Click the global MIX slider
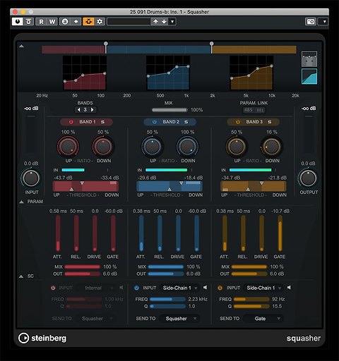 point(169,110)
